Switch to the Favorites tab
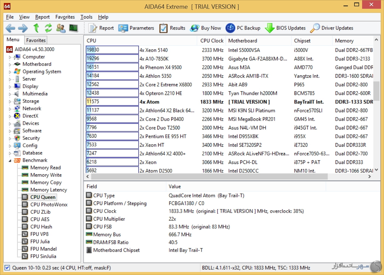Image resolution: width=384 pixels, height=275 pixels. [x=36, y=40]
